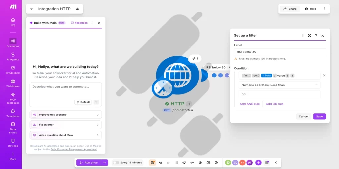
Task: Open the history clock icon in toolbar
Action: pos(216,163)
